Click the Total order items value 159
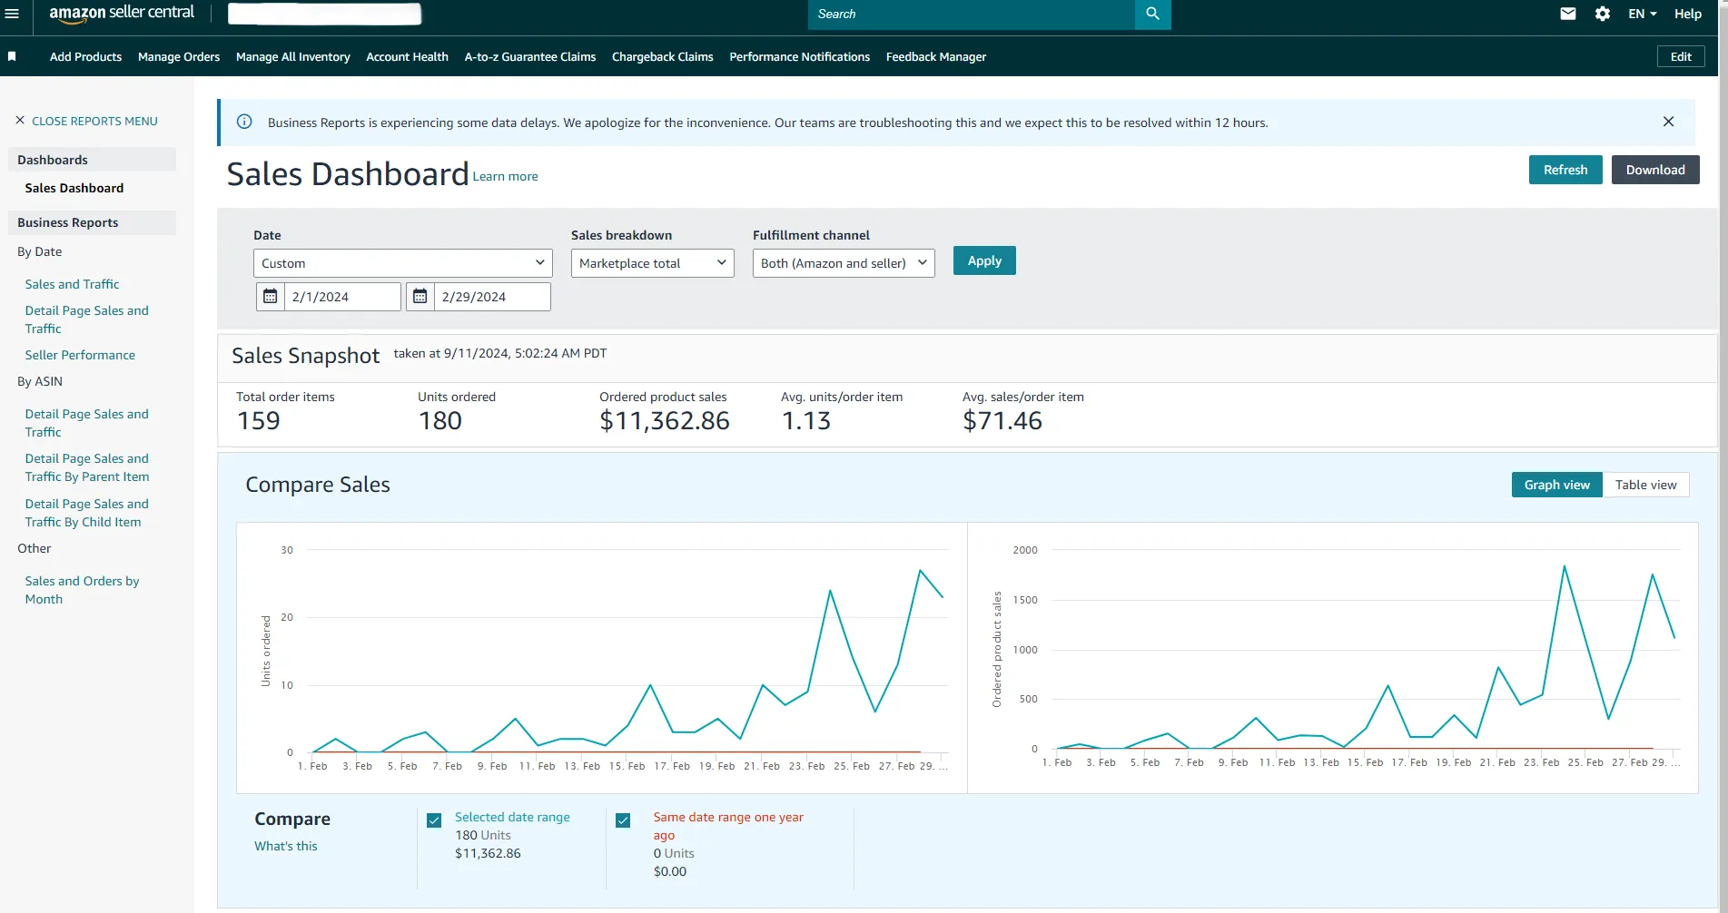1728x913 pixels. tap(259, 420)
